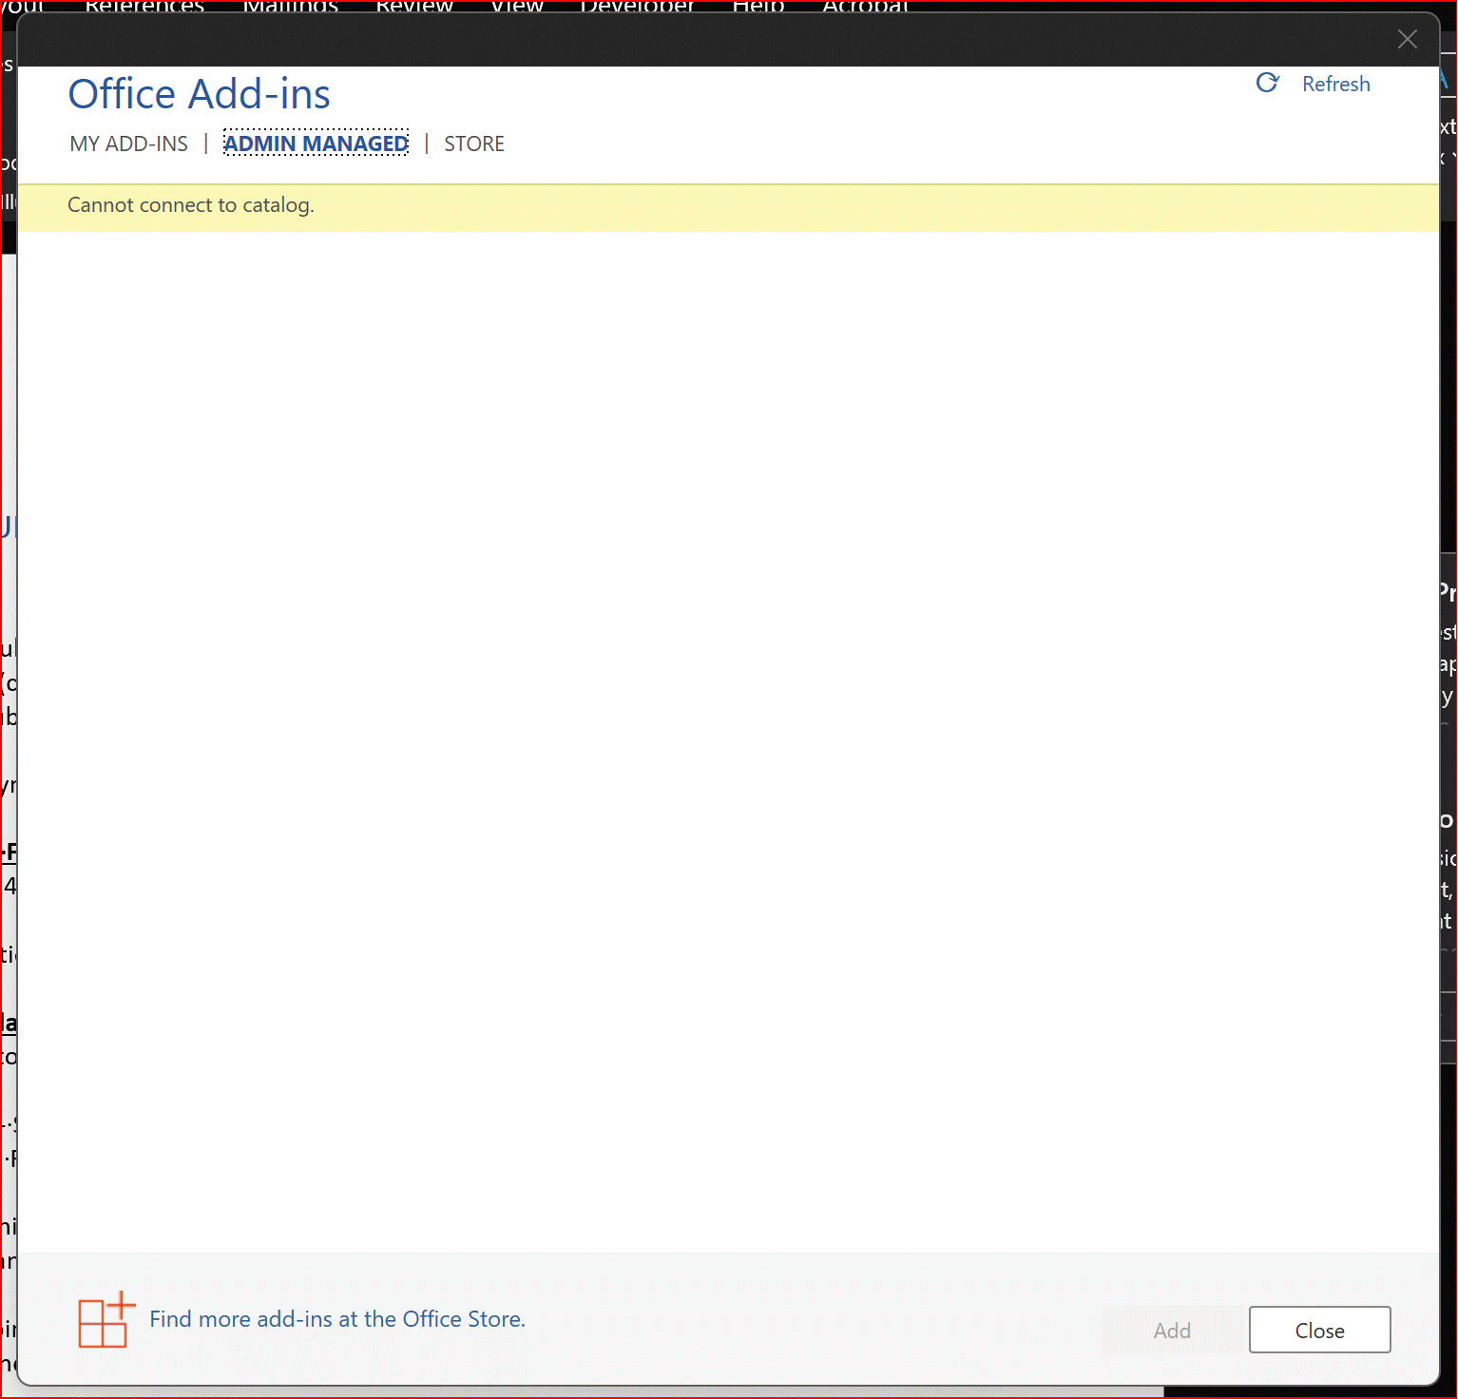The image size is (1458, 1399).
Task: Open the Mailings ribbon tab
Action: [290, 8]
